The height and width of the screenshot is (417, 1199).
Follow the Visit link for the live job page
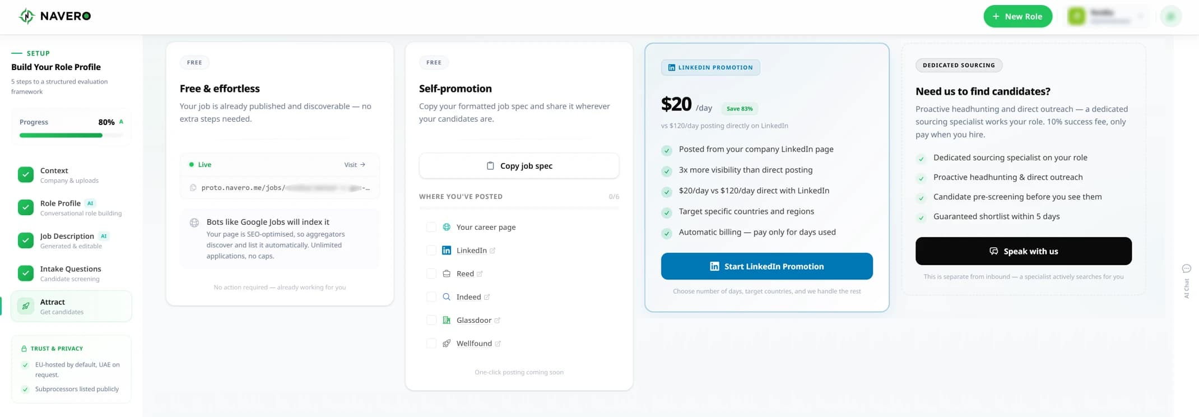coord(354,164)
